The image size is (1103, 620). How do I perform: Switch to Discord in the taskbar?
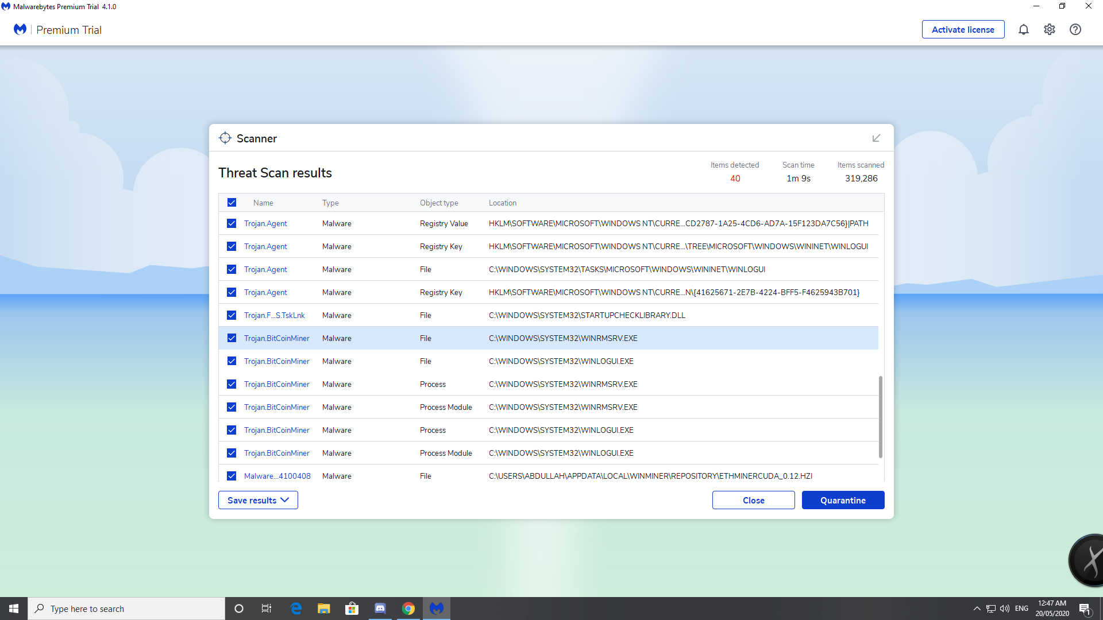coord(380,609)
